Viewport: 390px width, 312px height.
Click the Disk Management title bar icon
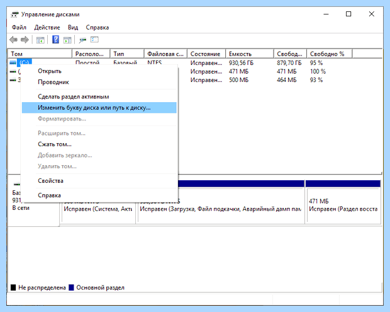(x=14, y=14)
